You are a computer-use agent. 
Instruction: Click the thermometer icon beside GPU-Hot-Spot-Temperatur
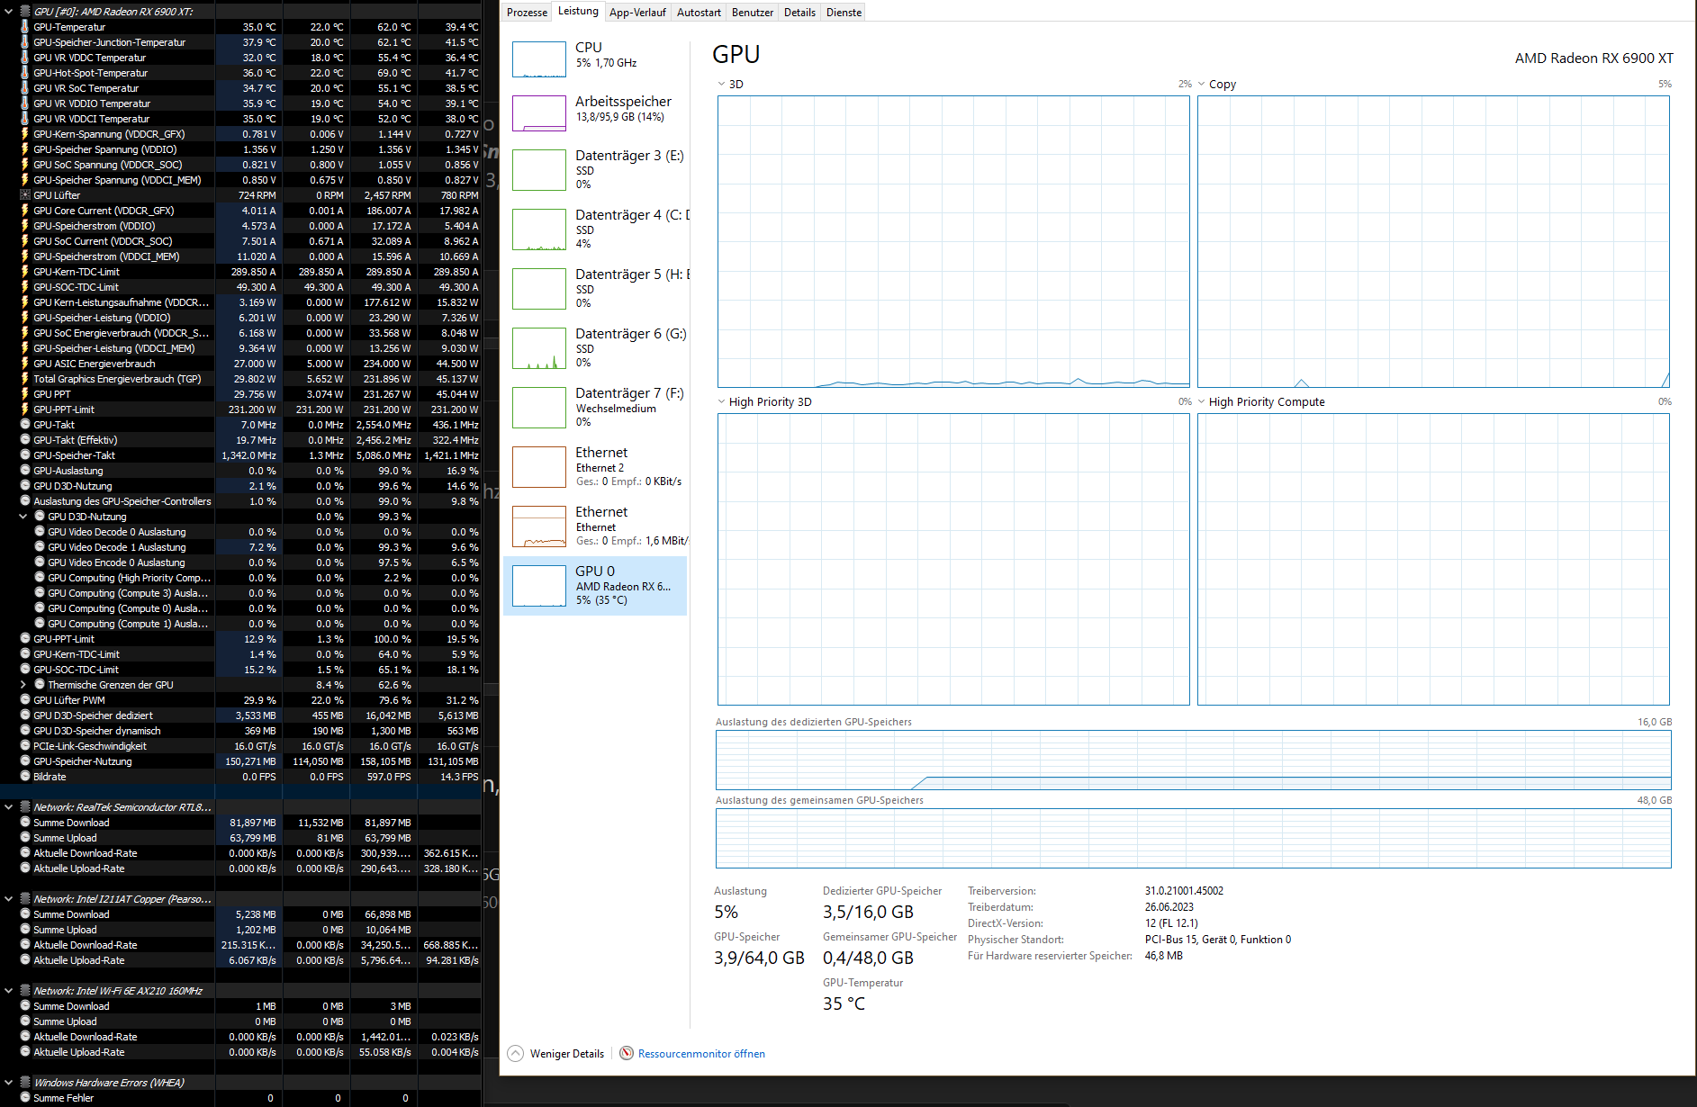coord(25,73)
